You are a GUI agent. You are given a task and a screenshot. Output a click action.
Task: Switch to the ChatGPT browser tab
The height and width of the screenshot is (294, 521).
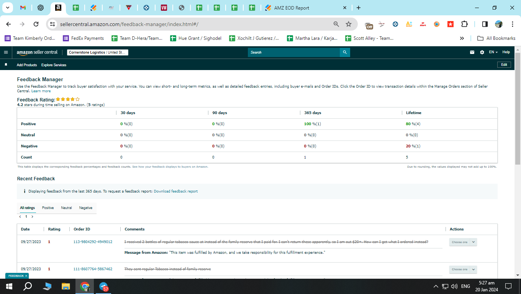pyautogui.click(x=40, y=8)
